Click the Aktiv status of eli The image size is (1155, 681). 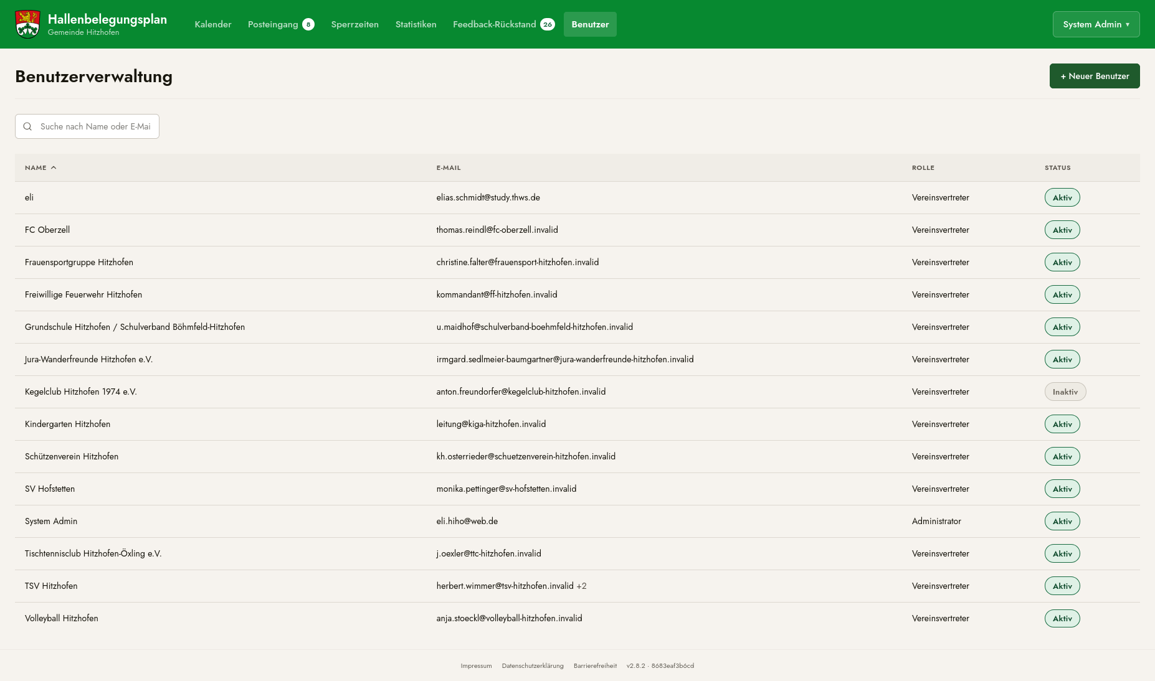coord(1062,197)
